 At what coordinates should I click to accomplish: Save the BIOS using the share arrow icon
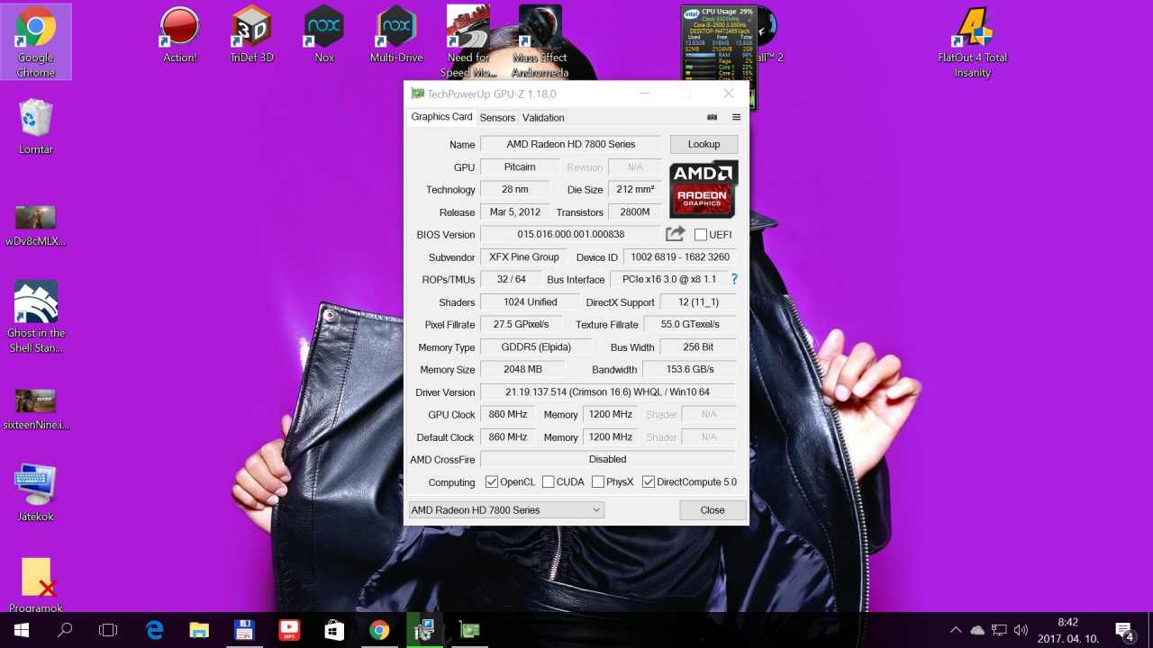675,234
